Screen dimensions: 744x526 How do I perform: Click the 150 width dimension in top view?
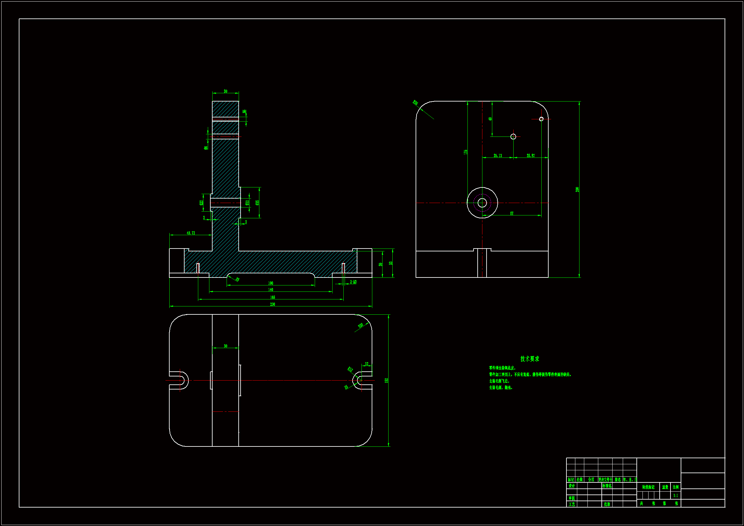pos(386,381)
